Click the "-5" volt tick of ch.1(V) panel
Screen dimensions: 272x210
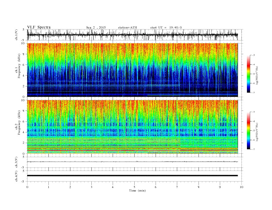(x=23, y=40)
